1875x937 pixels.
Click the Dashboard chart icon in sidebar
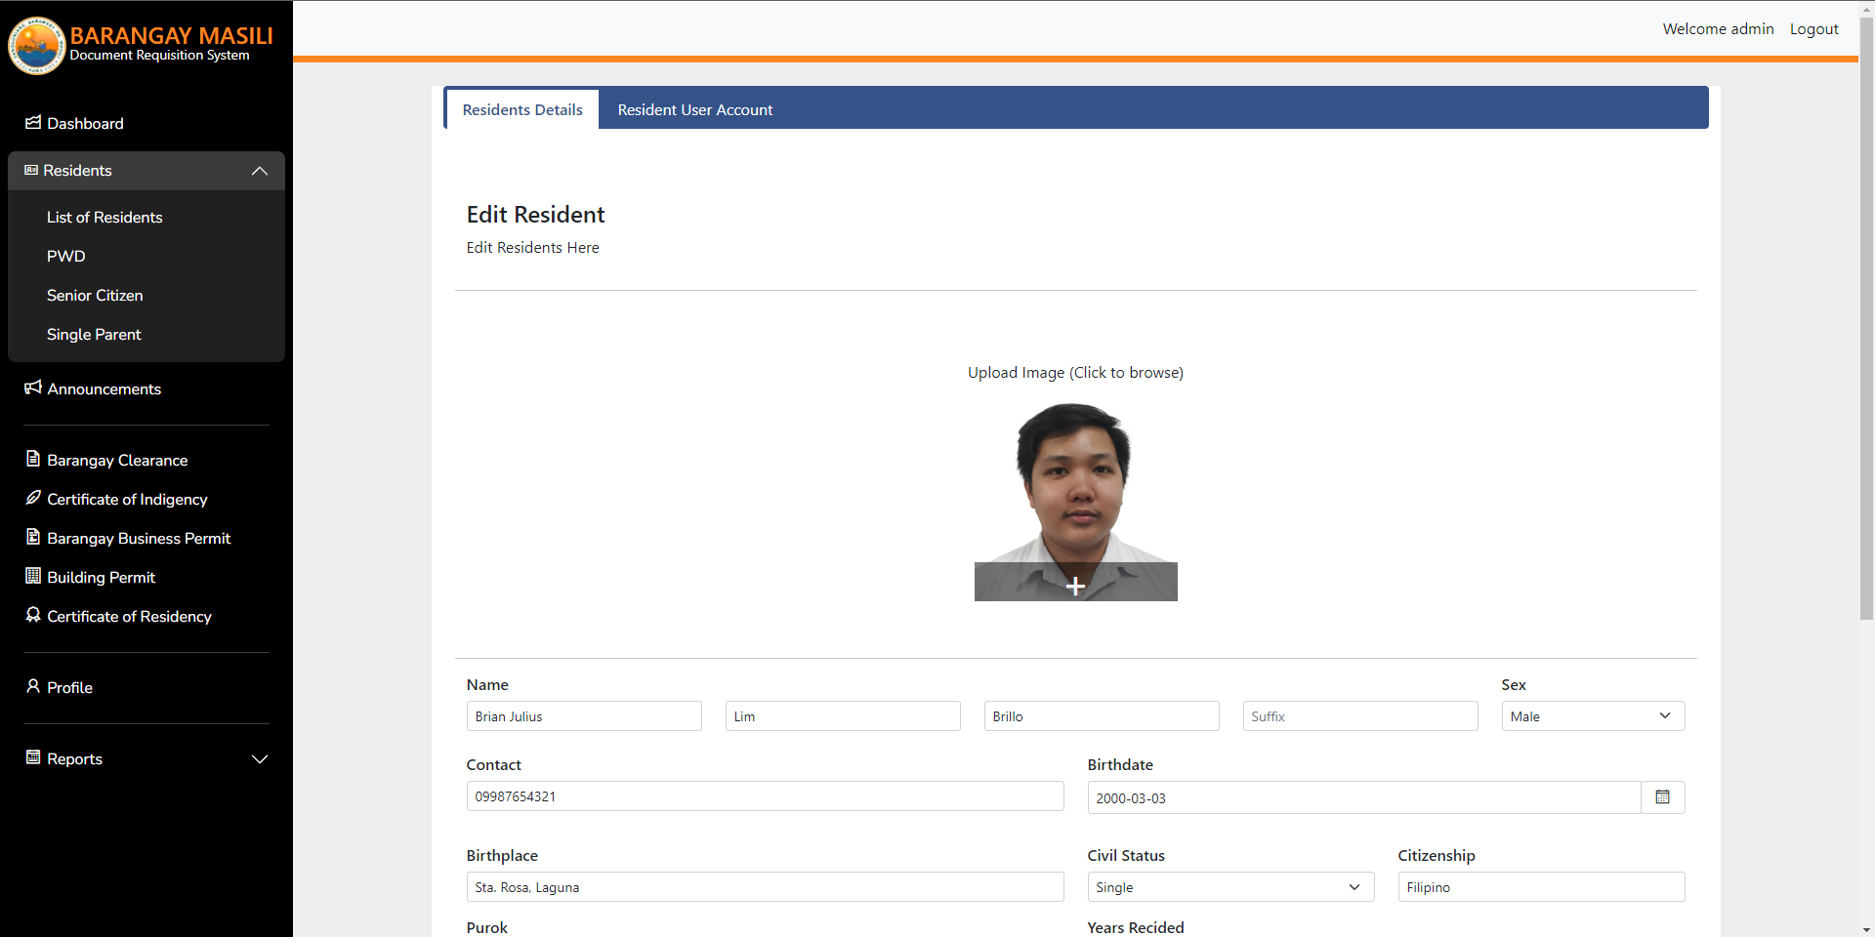[x=33, y=123]
